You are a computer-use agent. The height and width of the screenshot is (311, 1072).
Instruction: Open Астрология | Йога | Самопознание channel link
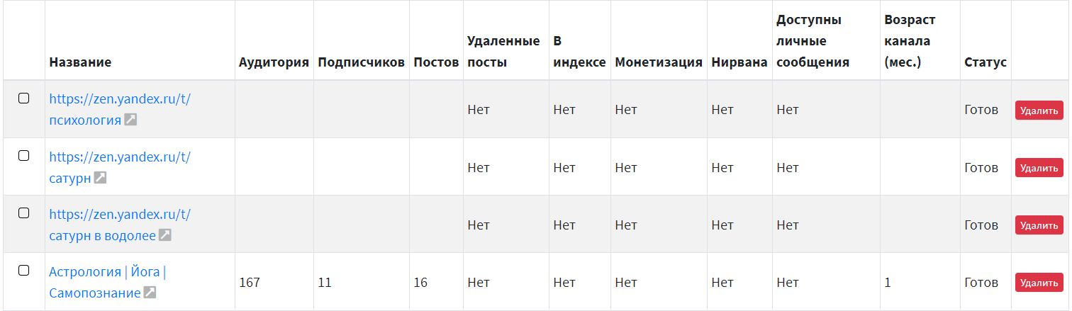click(x=107, y=272)
